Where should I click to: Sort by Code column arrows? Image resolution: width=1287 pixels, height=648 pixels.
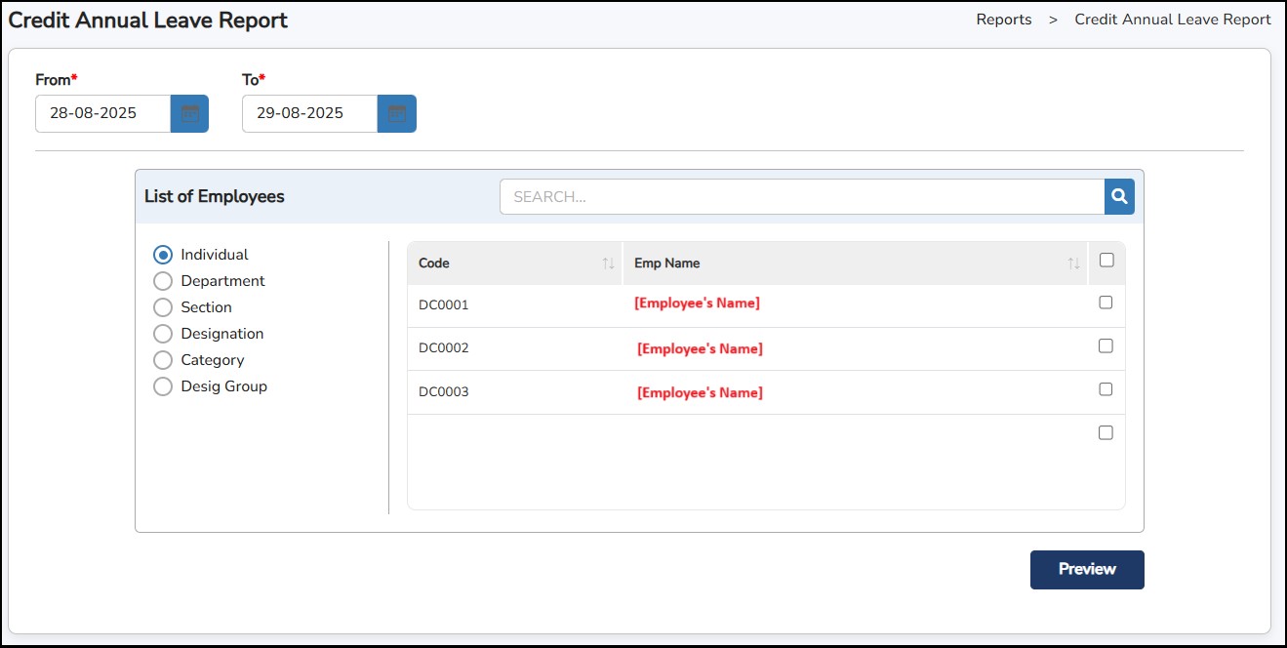click(608, 263)
